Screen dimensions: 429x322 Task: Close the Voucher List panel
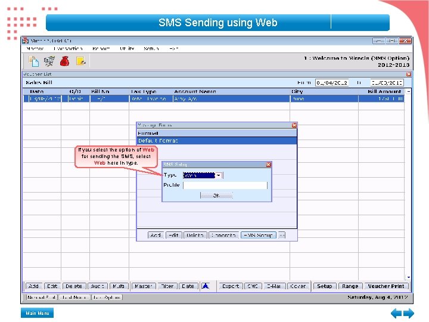409,74
